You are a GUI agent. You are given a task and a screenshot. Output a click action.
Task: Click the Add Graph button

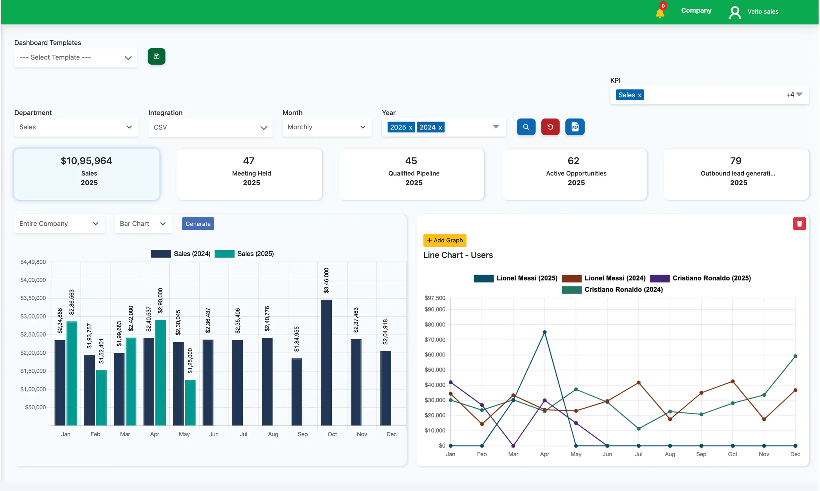click(x=445, y=240)
